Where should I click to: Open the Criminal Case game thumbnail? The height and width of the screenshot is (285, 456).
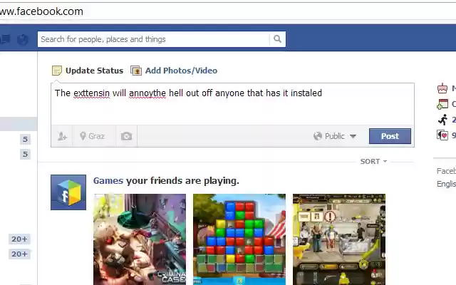(x=140, y=239)
